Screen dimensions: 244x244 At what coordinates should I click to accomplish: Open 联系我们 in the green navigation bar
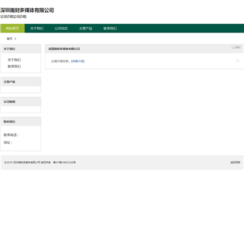[x=110, y=28]
